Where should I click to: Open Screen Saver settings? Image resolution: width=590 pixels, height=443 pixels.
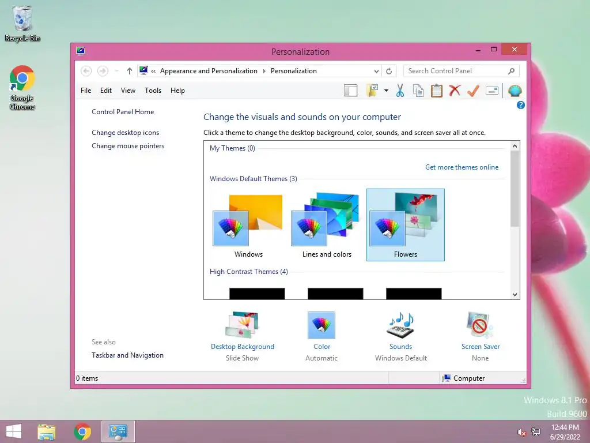pyautogui.click(x=480, y=336)
